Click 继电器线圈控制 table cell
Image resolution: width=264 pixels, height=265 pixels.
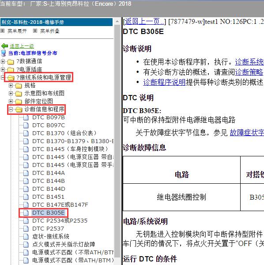tap(181, 197)
